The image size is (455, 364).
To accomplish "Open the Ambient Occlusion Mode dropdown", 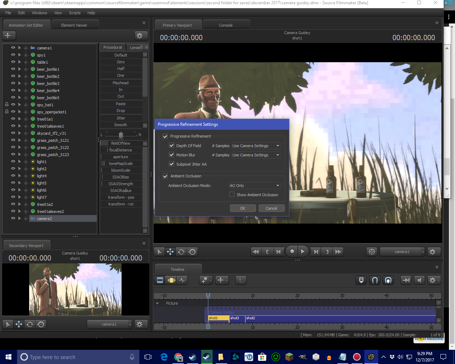I will (255, 186).
